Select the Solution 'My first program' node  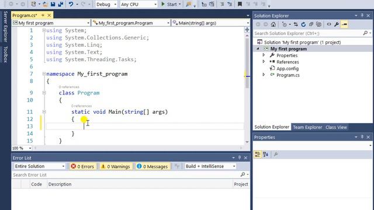(302, 43)
